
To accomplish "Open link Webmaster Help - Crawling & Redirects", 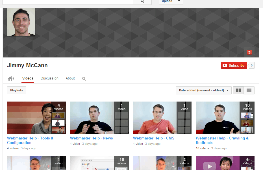I will (x=222, y=140).
